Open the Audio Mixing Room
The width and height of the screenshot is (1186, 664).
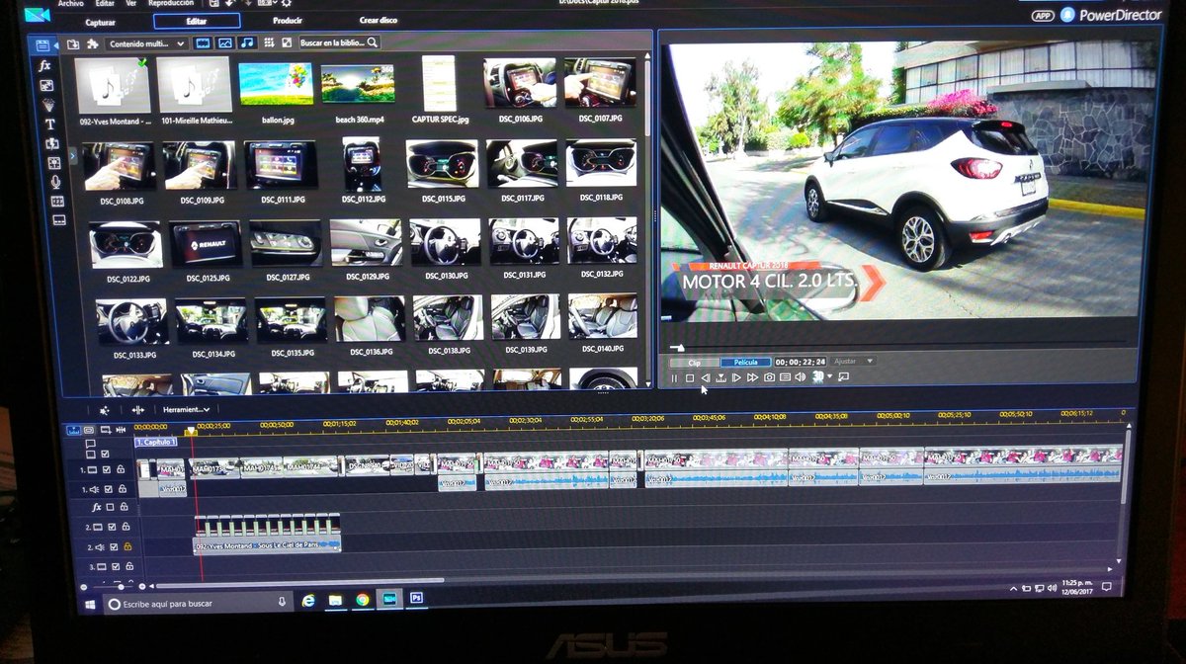tap(53, 162)
